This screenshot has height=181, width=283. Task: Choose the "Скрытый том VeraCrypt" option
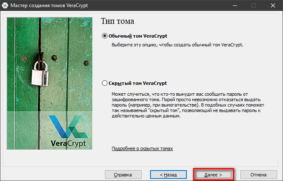(105, 83)
